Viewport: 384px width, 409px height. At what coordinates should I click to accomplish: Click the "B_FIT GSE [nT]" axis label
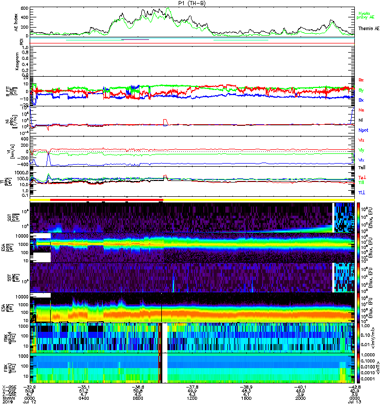tap(11, 91)
